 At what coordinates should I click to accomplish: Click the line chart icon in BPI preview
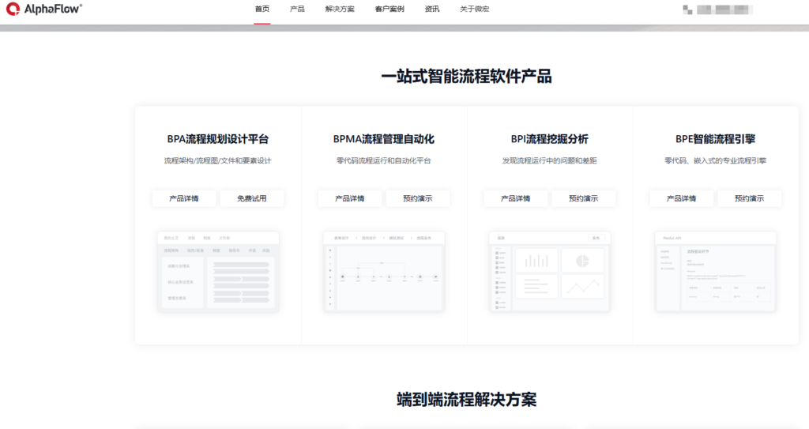pos(582,287)
